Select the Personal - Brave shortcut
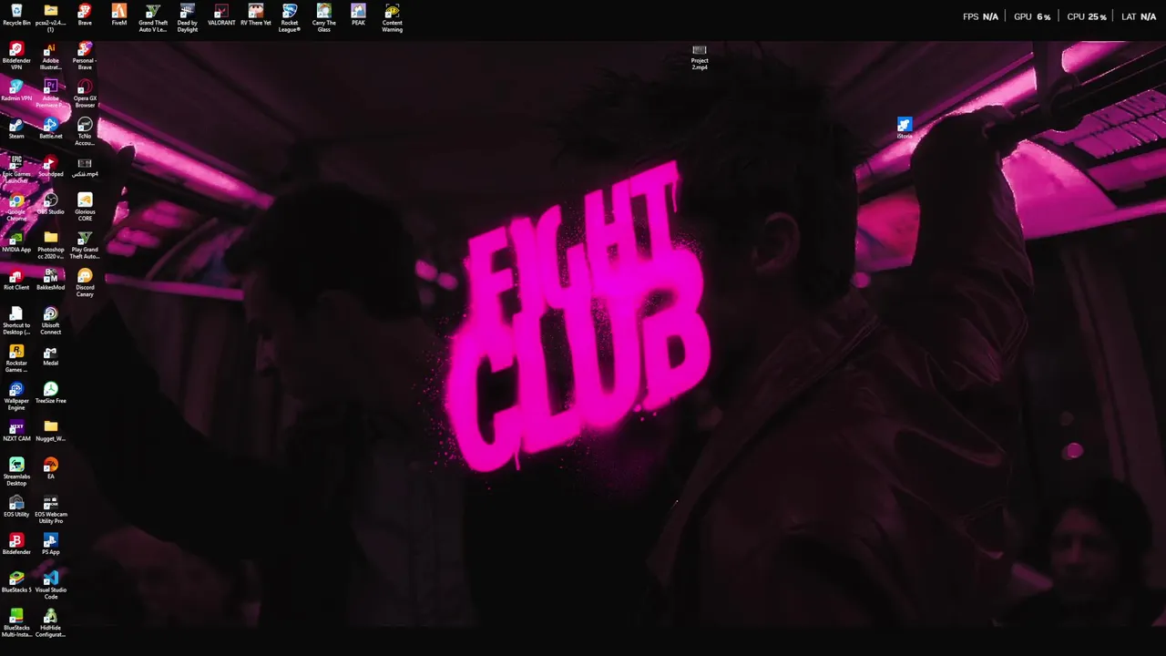This screenshot has width=1166, height=656. pyautogui.click(x=85, y=56)
